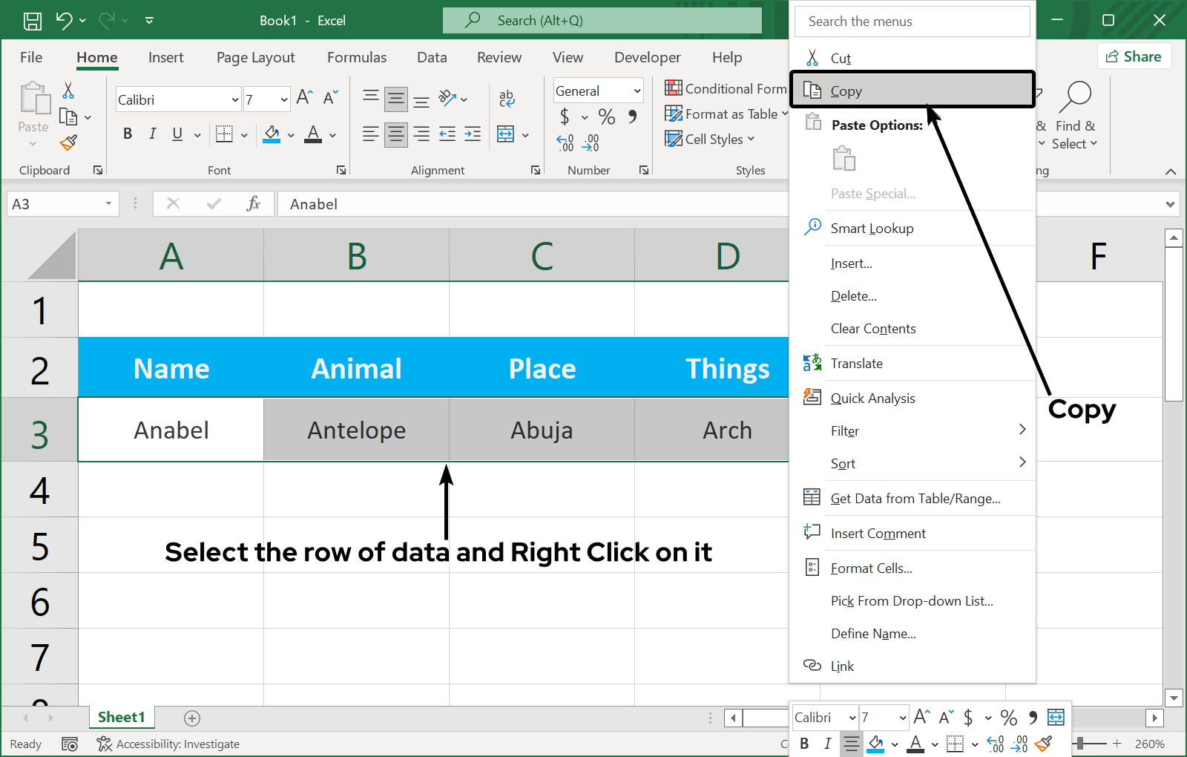This screenshot has height=757, width=1187.
Task: Click the Save icon in title bar
Action: [x=33, y=21]
